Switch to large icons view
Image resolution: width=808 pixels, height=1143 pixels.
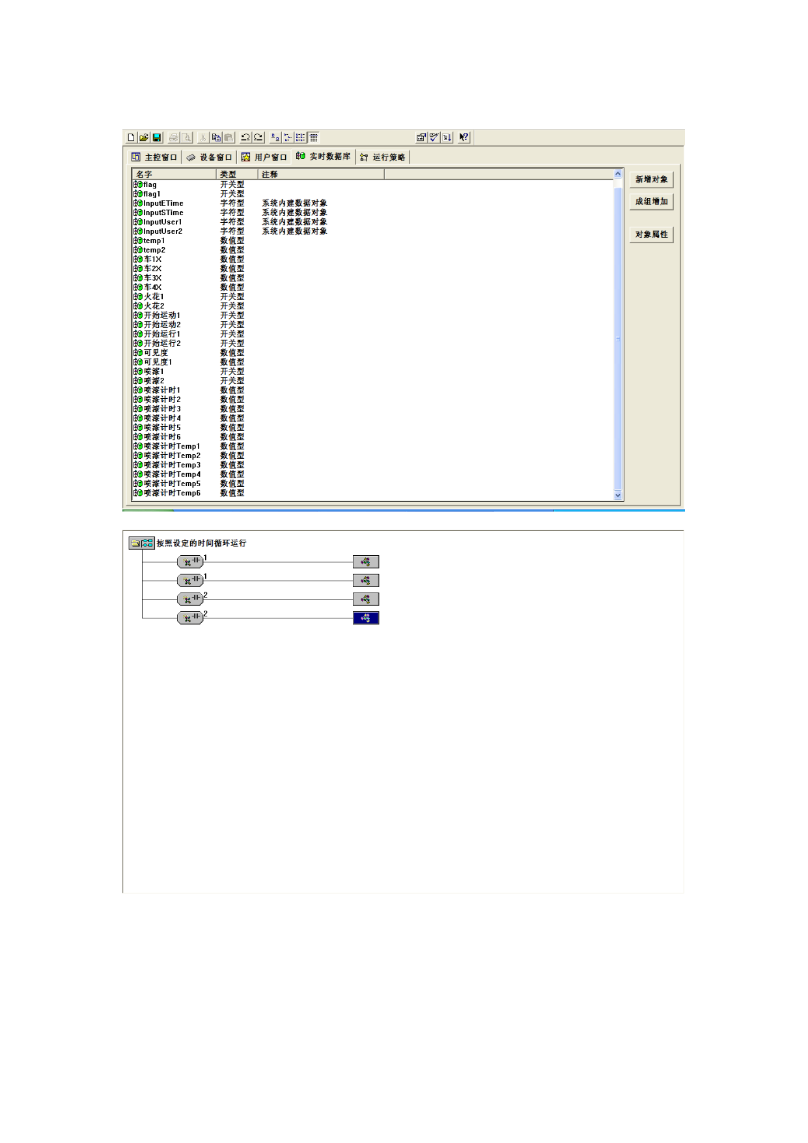(x=275, y=137)
